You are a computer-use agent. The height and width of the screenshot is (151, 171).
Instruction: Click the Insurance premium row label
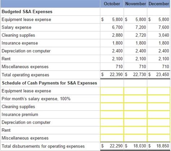20,114
